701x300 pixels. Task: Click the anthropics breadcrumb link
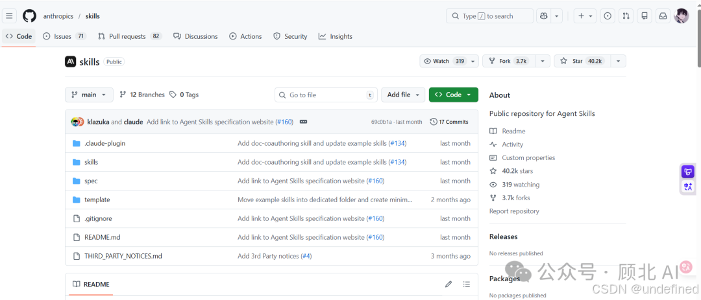point(58,16)
